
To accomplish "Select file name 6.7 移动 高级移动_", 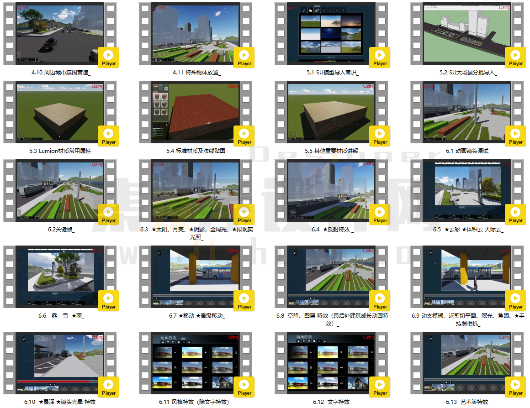I will (x=197, y=315).
